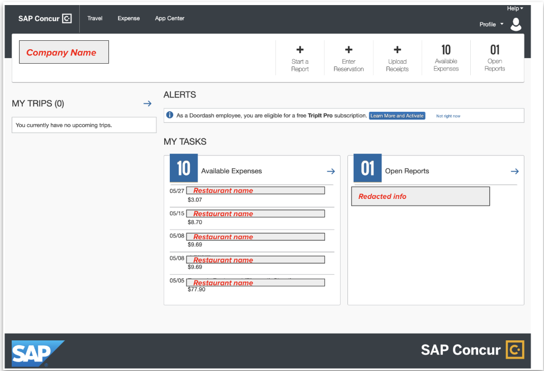
Task: Expand the MY TRIPS section arrow
Action: (x=147, y=103)
